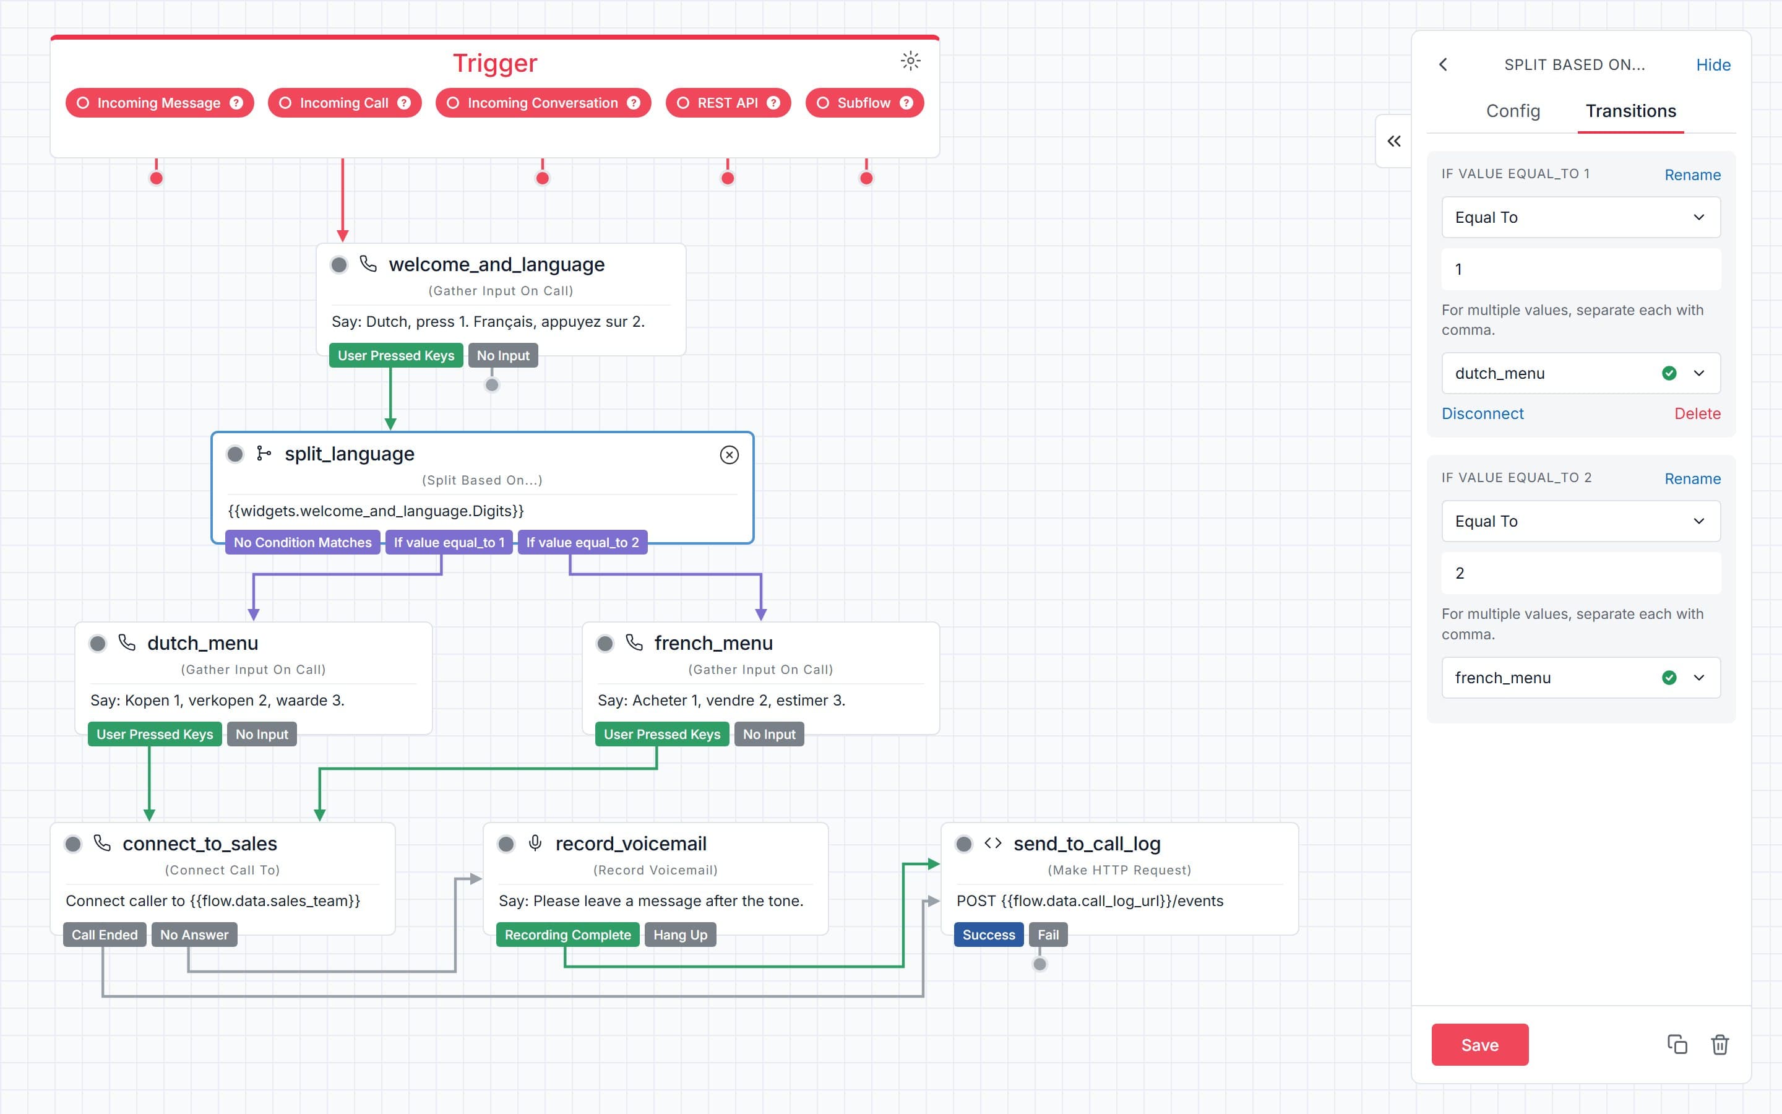Click Save button
Viewport: 1782px width, 1114px height.
coord(1479,1045)
